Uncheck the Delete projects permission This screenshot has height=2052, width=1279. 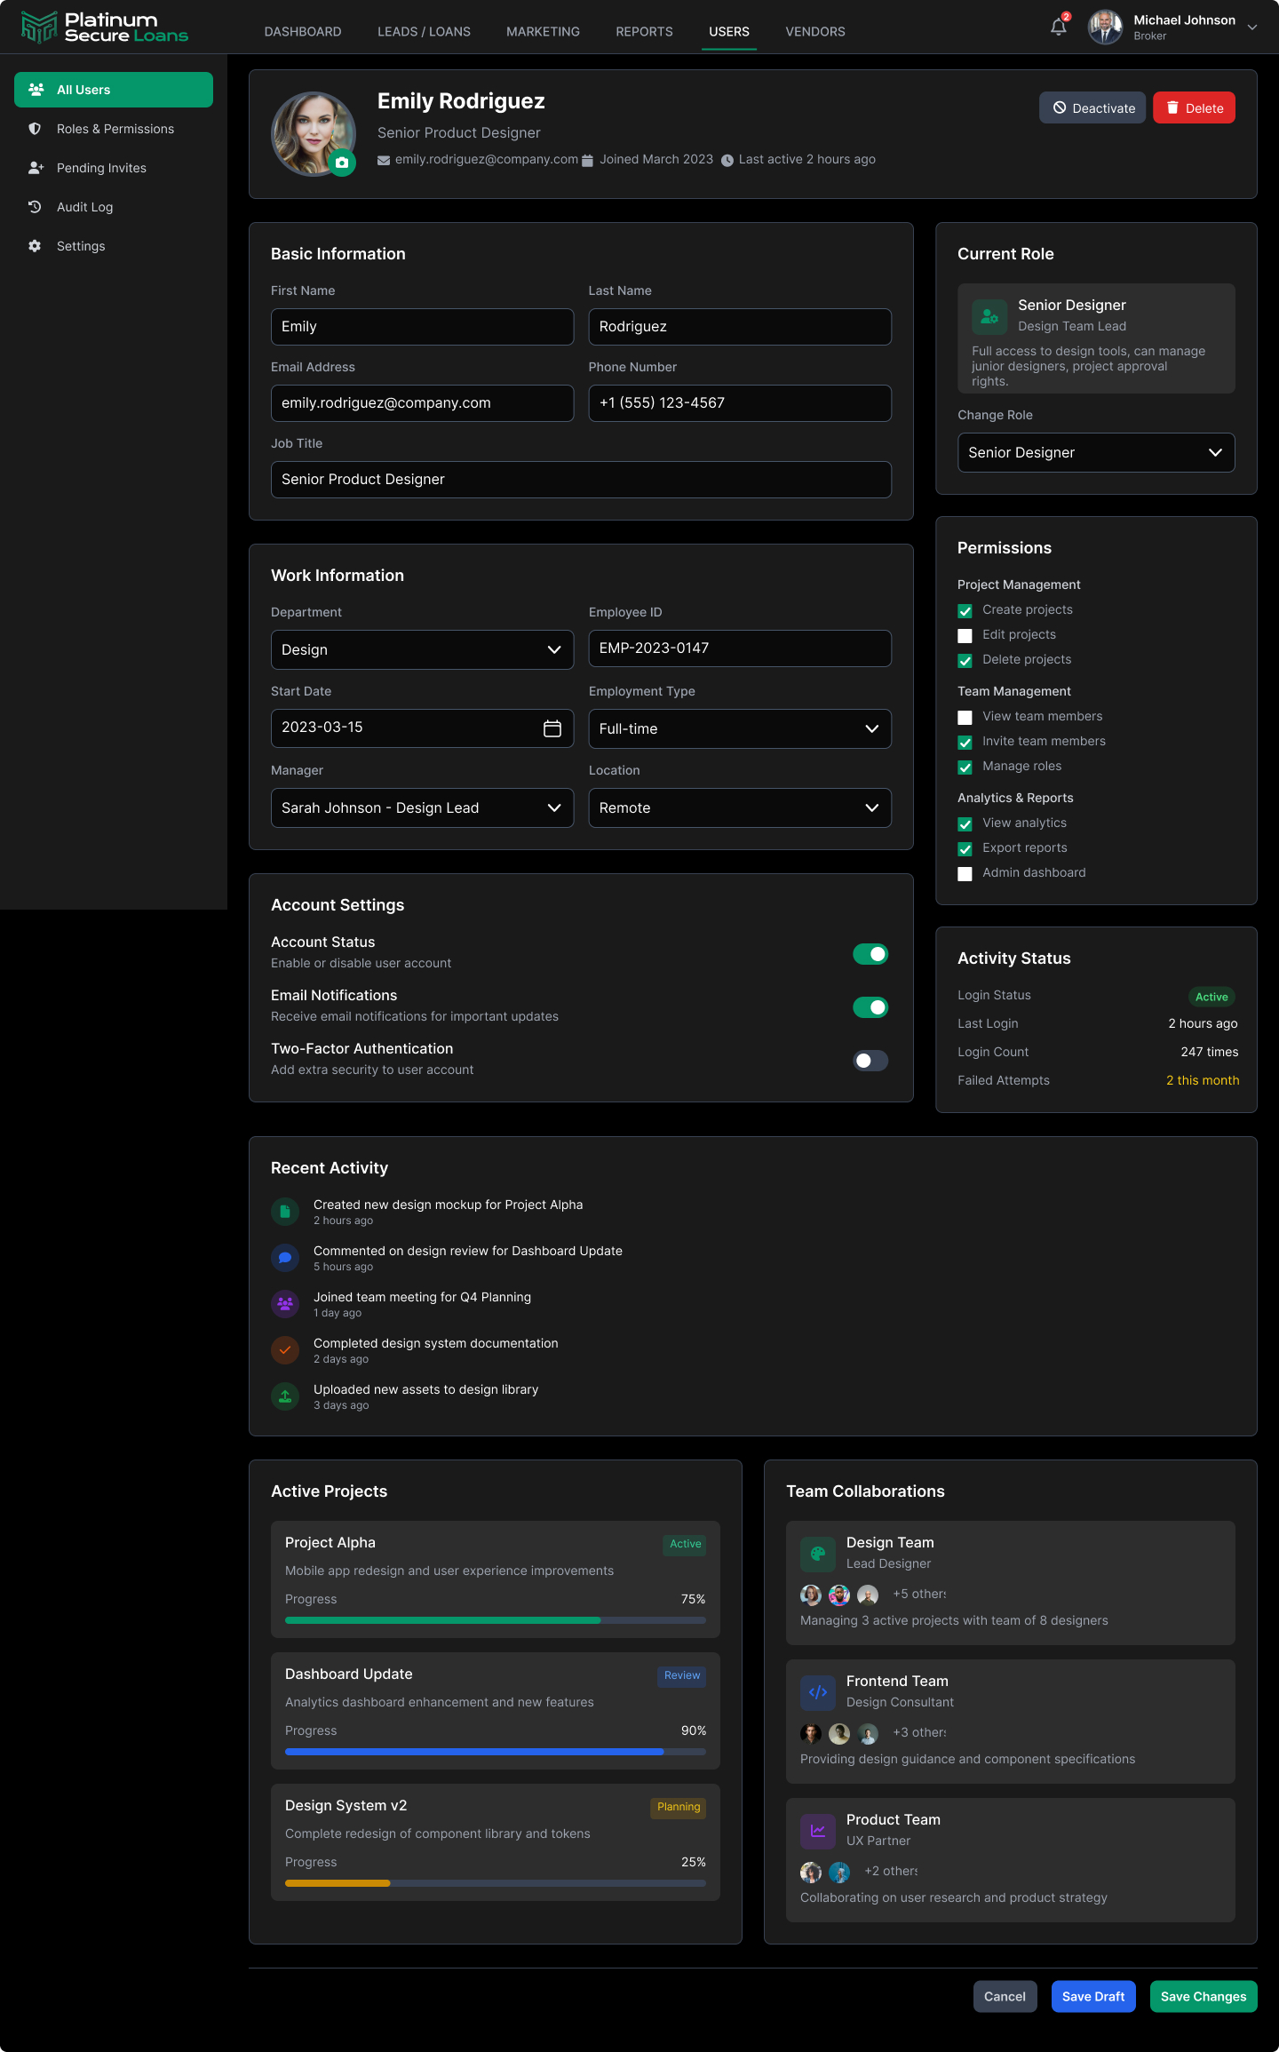tap(965, 661)
